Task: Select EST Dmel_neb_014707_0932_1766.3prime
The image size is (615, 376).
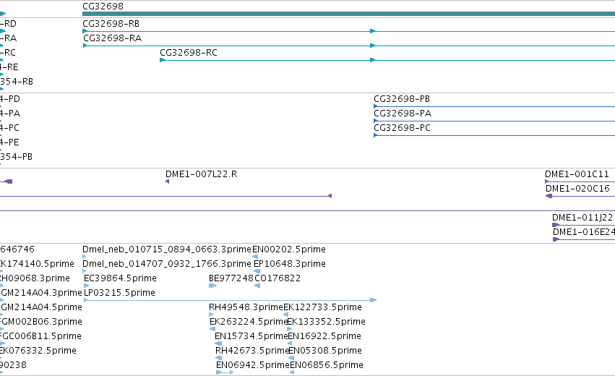Action: point(167,264)
